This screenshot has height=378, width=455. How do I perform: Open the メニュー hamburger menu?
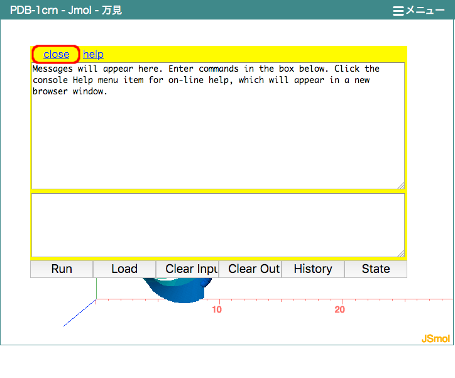[x=419, y=10]
